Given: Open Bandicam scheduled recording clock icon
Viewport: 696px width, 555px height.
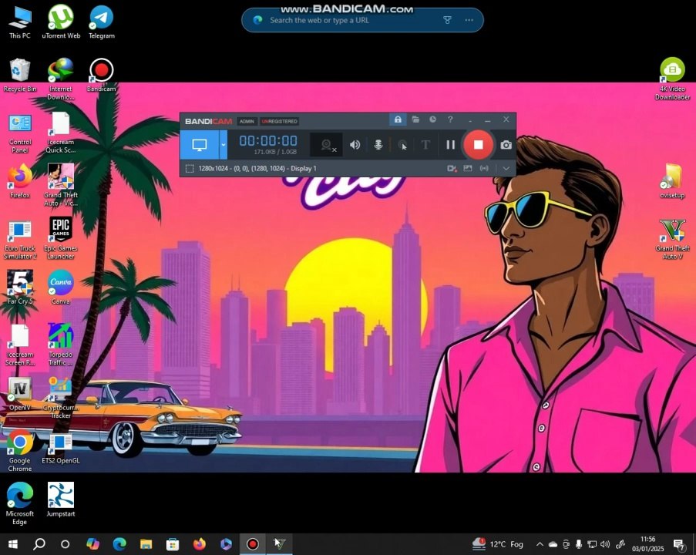Looking at the screenshot, I should pos(432,119).
